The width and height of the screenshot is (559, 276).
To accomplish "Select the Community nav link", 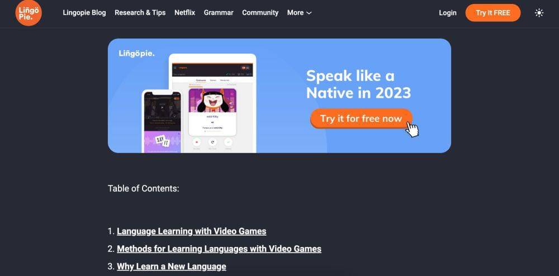I will (260, 12).
